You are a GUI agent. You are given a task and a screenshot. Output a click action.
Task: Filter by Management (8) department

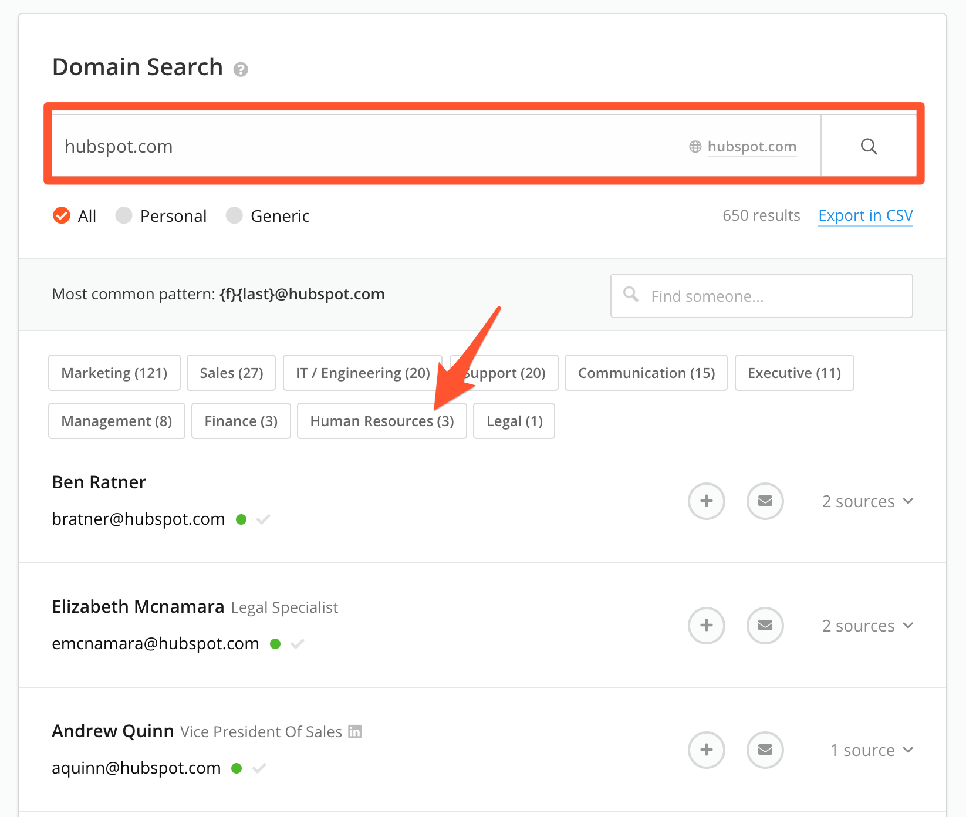(117, 421)
